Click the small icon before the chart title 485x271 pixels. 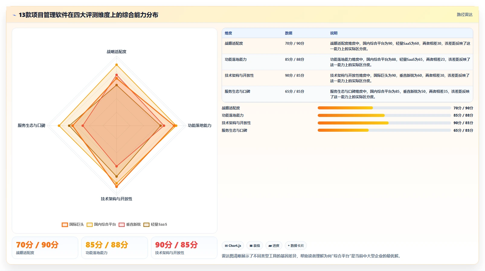(14, 15)
